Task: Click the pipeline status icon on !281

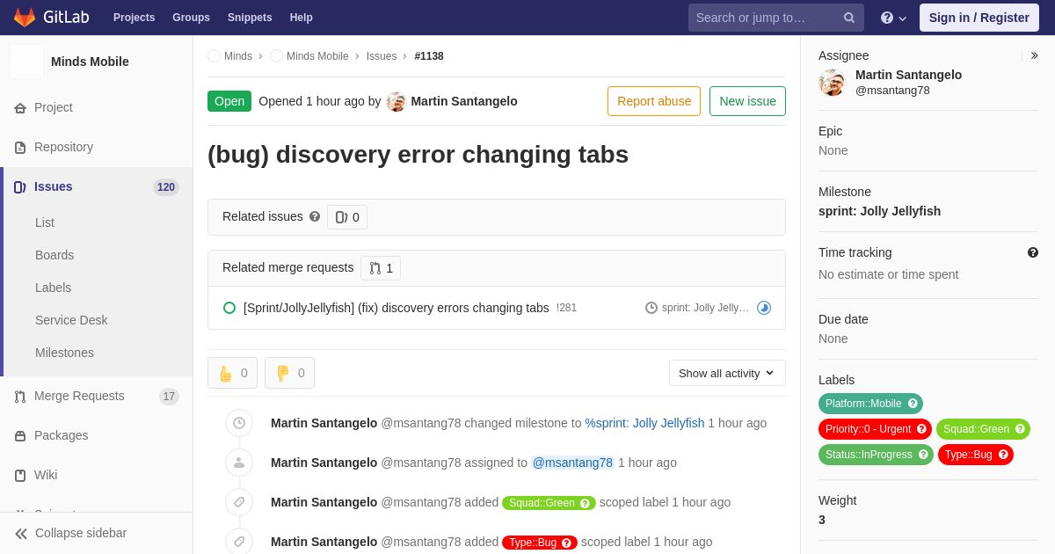Action: pos(764,308)
